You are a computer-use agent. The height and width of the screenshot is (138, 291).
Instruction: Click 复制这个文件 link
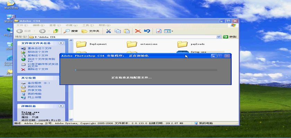[x=38, y=56]
